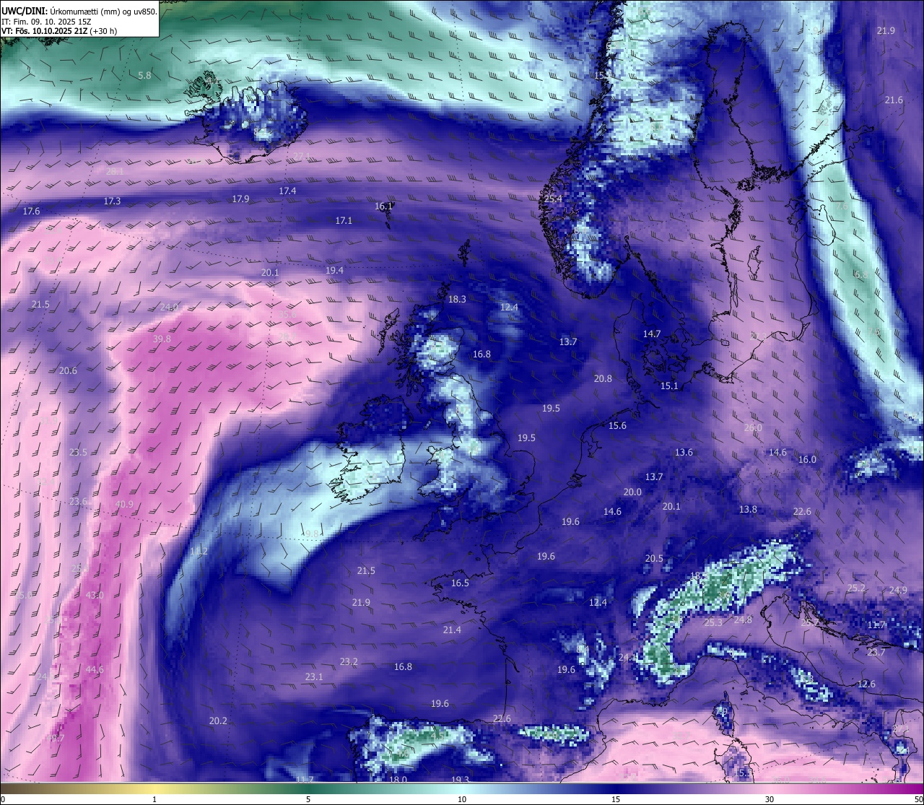Image resolution: width=924 pixels, height=805 pixels.
Task: Click the 23.5 value on the map
Action: [78, 452]
